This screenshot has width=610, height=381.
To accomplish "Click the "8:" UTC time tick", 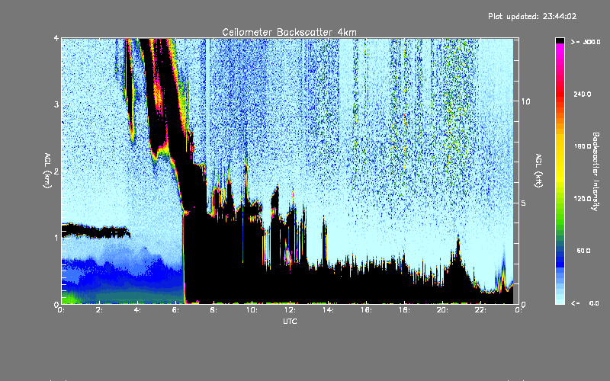I will coord(213,310).
